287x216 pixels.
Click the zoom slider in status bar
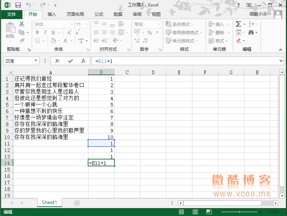coord(240,212)
